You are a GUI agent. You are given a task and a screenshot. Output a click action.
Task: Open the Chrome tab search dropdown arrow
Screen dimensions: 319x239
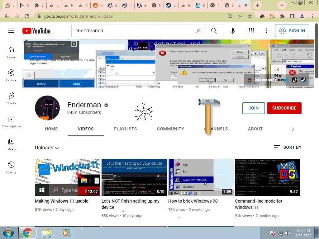(282, 5)
